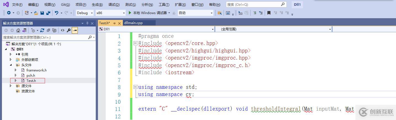This screenshot has width=396, height=120.
Task: Open the 文件(F) menu
Action: (x=17, y=4)
